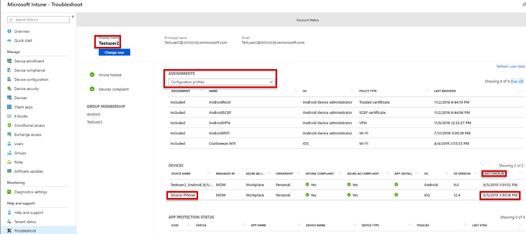
Task: Sort assignments by OS column arrows
Action: tap(352, 91)
